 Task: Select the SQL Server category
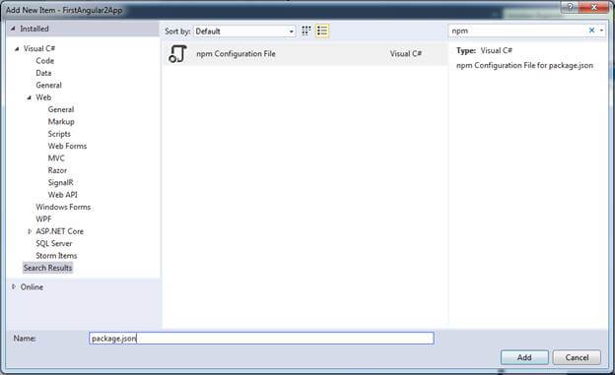coord(54,243)
